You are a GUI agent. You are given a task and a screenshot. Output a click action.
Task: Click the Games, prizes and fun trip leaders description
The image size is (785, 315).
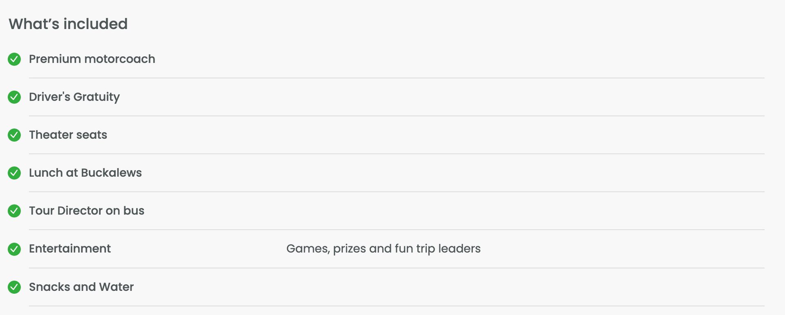point(384,249)
